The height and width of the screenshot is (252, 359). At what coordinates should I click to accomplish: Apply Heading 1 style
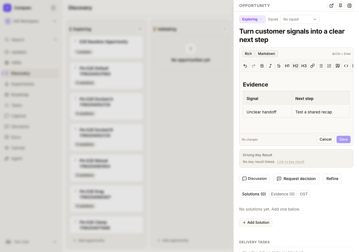(x=287, y=66)
